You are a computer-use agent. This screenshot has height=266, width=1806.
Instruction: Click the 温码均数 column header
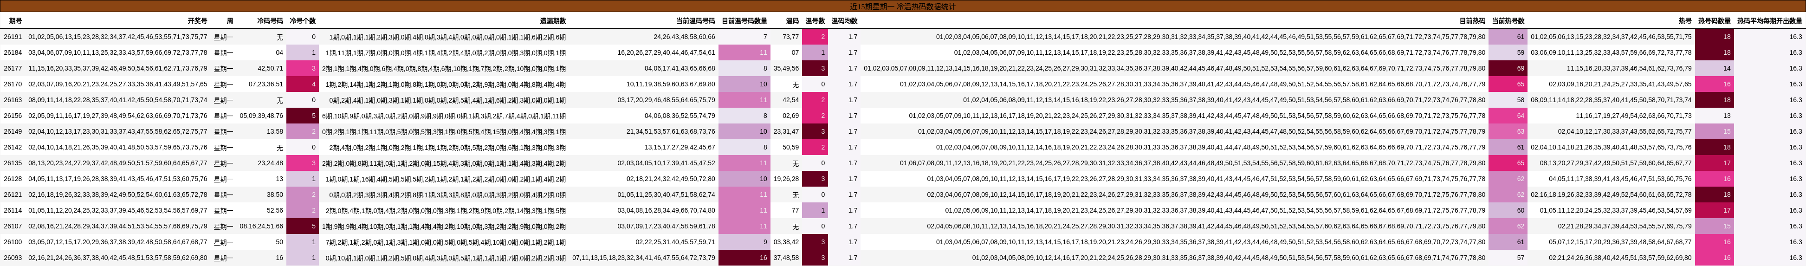tap(844, 21)
